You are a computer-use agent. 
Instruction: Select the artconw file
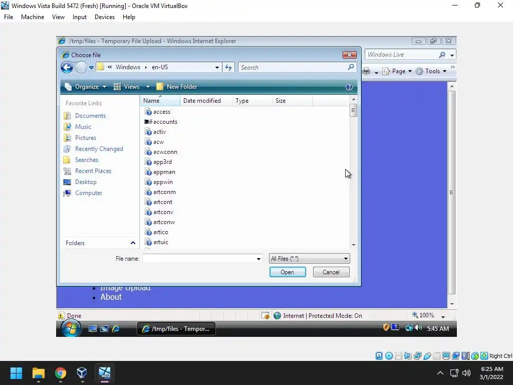(160, 222)
